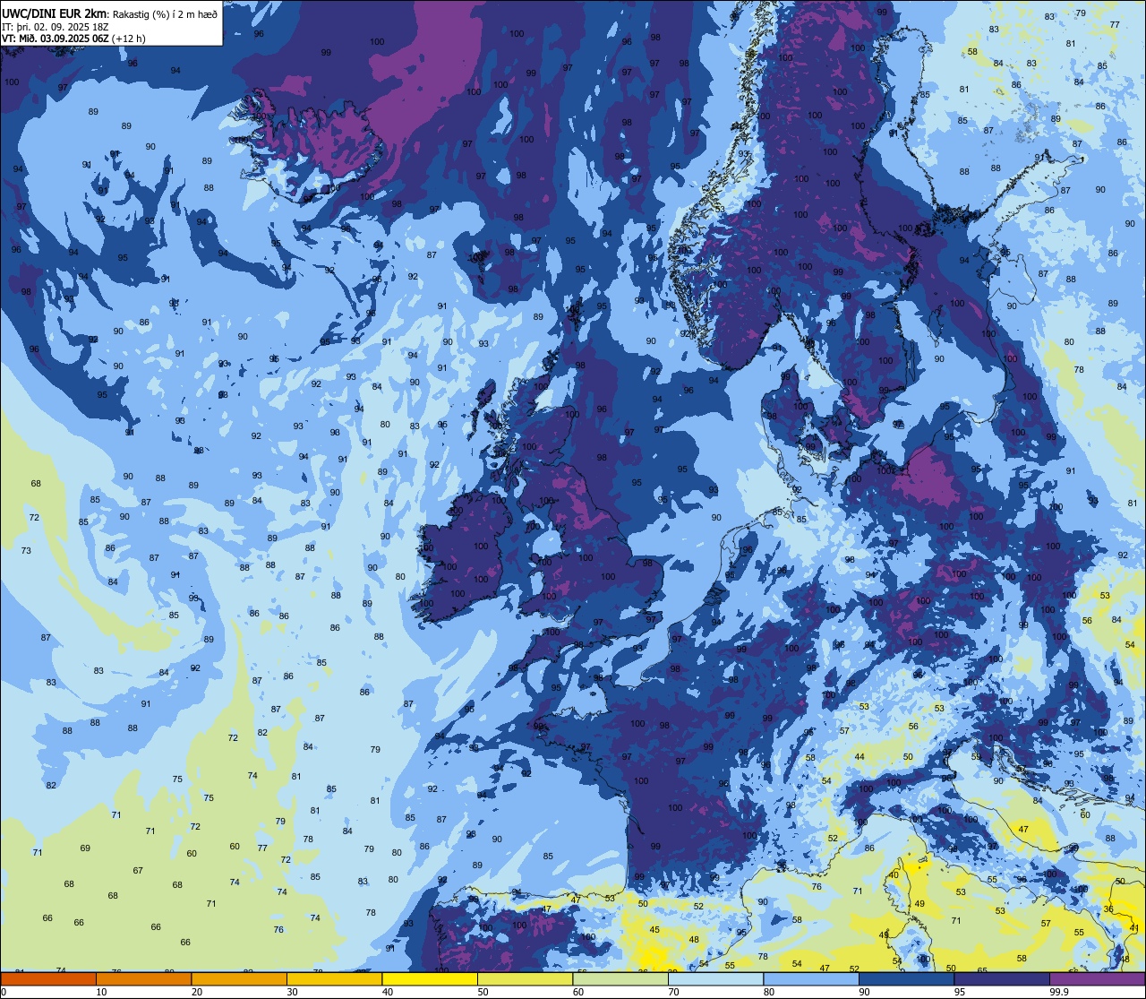Viewport: 1146px width, 999px height.
Task: Choose the 70–80 pale blue legend swatch
Action: pos(716,978)
